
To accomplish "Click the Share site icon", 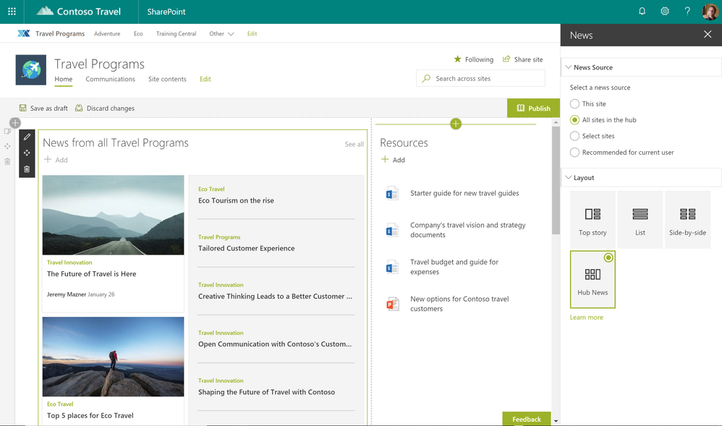I will point(506,59).
